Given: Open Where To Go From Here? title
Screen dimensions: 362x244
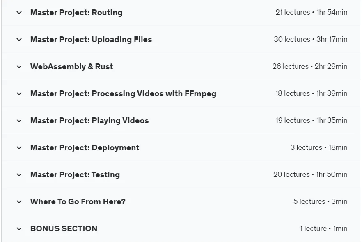Looking at the screenshot, I should (78, 202).
